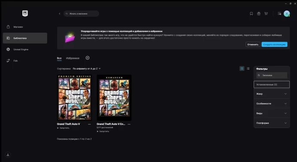Click the store search field
Screen dimensions: 297x162
(82, 14)
